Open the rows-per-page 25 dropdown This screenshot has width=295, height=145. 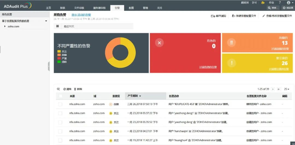[287, 89]
